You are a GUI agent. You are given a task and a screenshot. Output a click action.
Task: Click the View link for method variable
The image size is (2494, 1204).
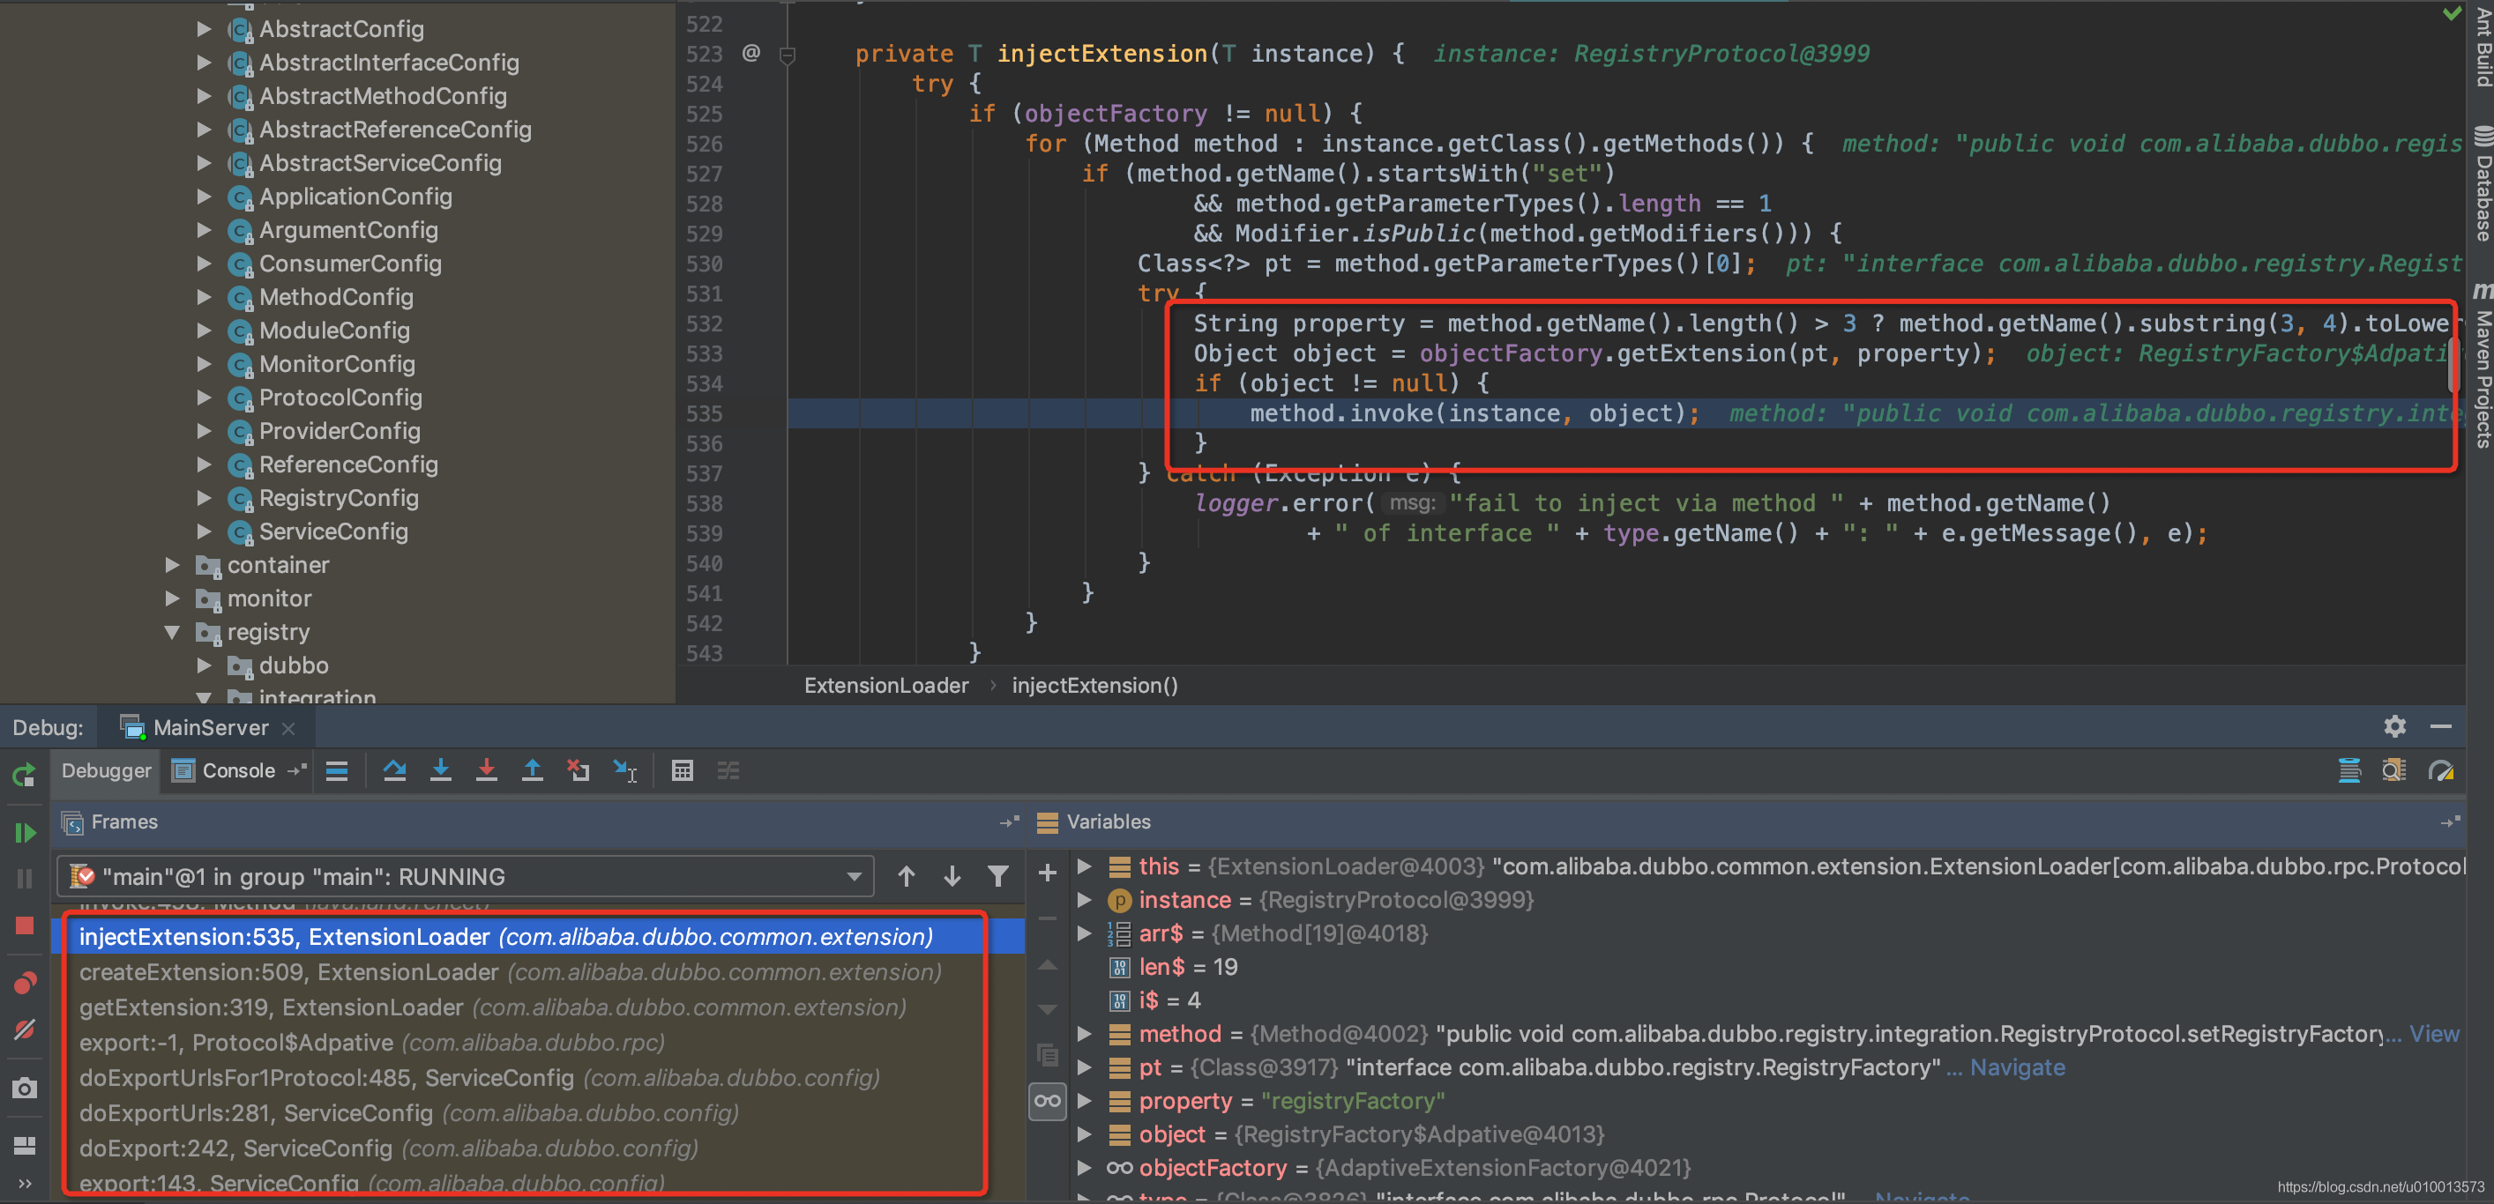2434,1034
